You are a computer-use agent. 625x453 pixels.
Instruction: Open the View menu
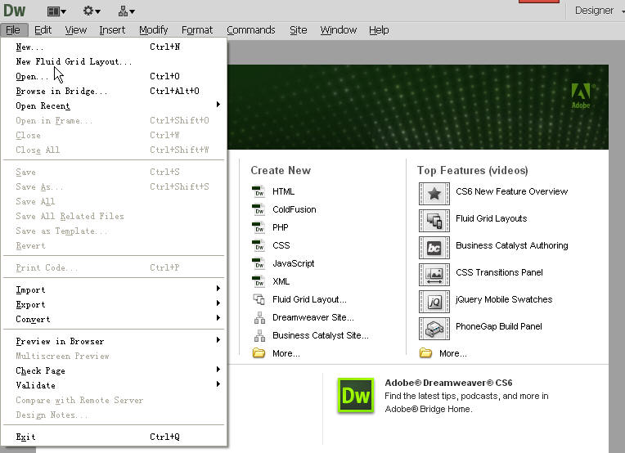coord(76,30)
